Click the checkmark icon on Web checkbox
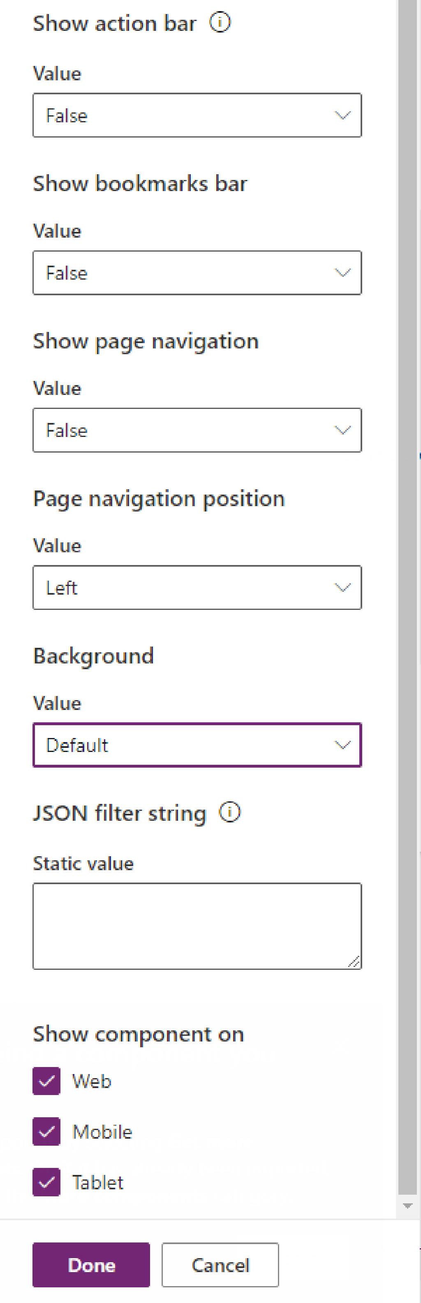Screen dimensions: 421x1303 (x=46, y=1081)
